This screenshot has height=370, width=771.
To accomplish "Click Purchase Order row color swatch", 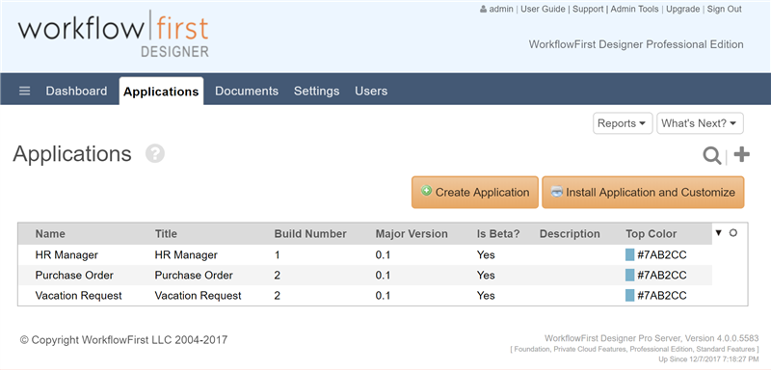I will (630, 276).
